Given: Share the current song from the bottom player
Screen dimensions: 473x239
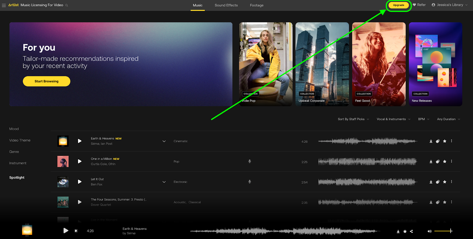Looking at the screenshot, I should click(x=412, y=231).
